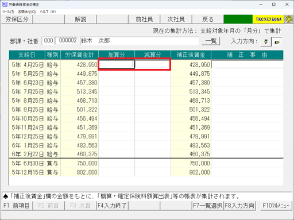Click the 労保賃金計 value 513,345
Viewport: 294px width, 220px height.
point(79,91)
